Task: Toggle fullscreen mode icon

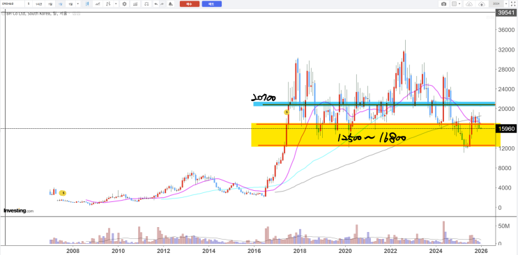Action: (513, 3)
